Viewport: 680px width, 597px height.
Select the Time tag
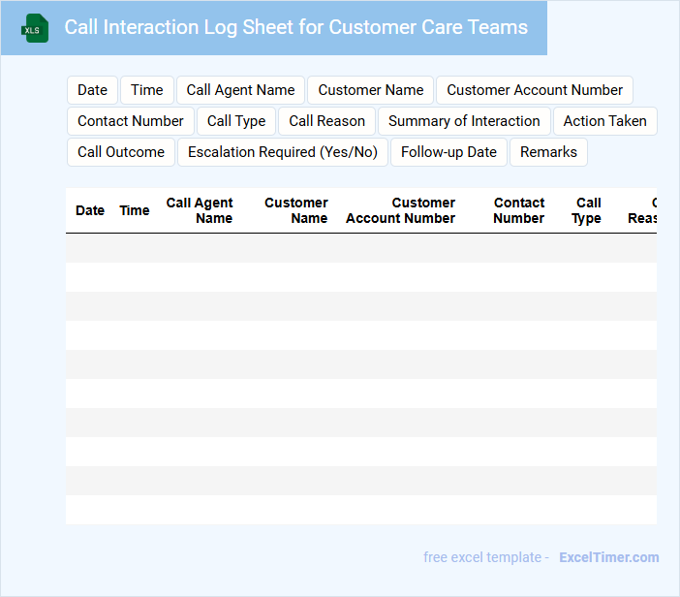(x=147, y=90)
